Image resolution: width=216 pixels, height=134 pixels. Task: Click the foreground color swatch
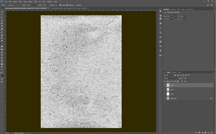click(1, 75)
